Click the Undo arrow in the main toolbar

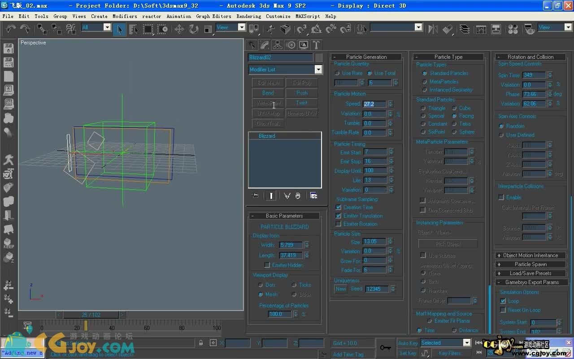[11, 29]
